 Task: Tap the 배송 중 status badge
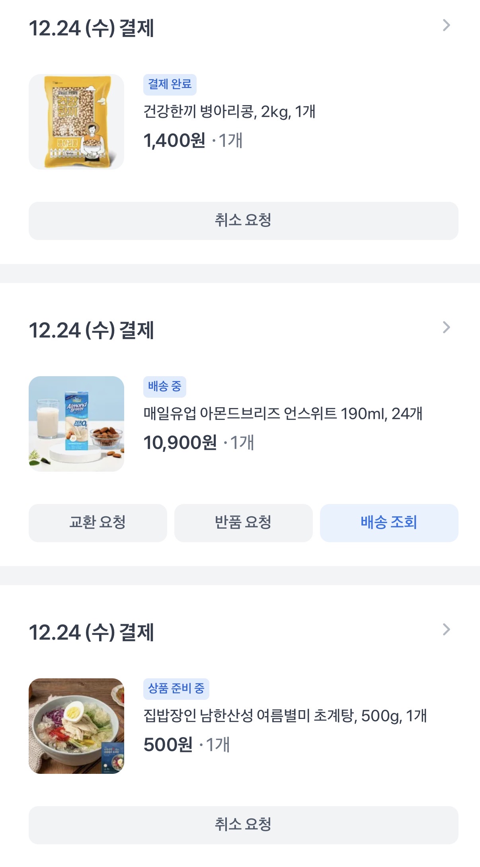164,387
